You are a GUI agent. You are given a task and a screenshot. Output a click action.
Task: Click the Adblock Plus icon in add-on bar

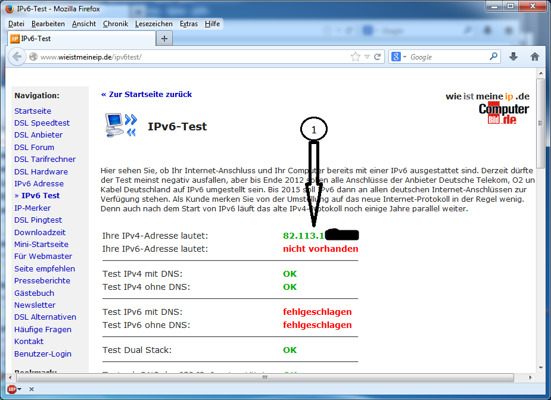pyautogui.click(x=11, y=389)
